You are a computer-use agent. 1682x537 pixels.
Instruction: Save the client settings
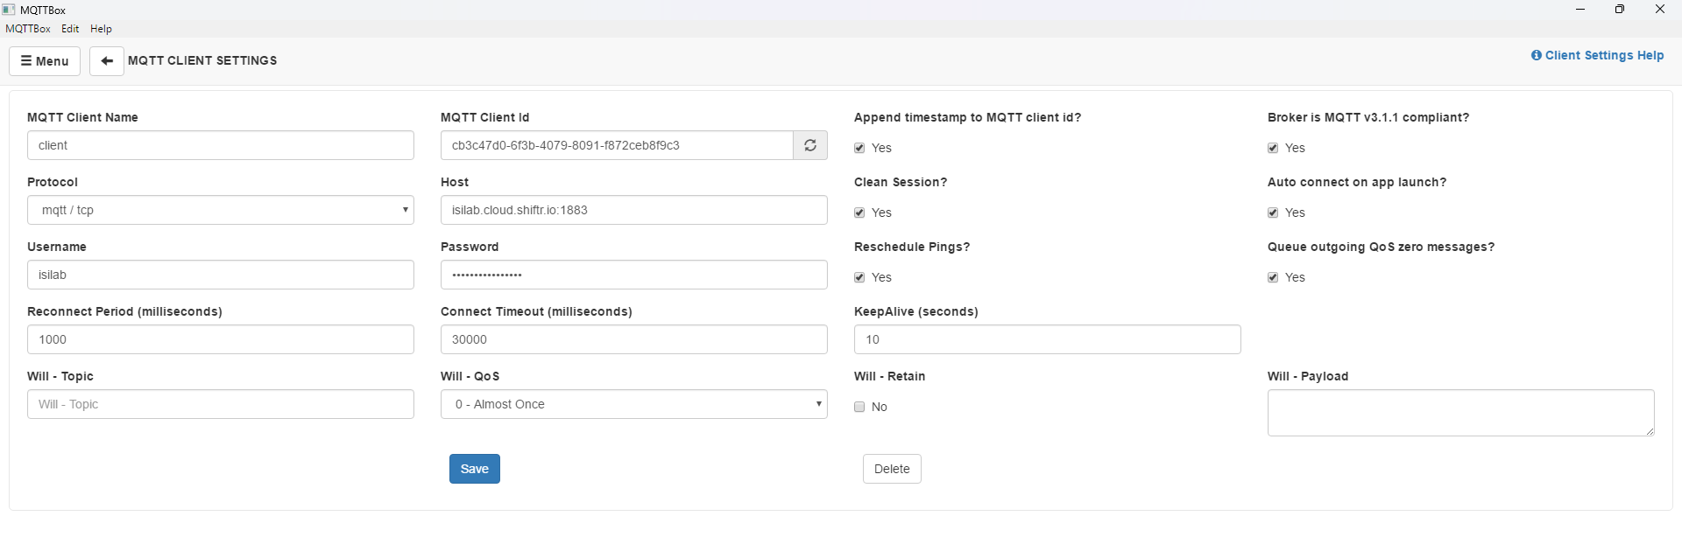475,469
